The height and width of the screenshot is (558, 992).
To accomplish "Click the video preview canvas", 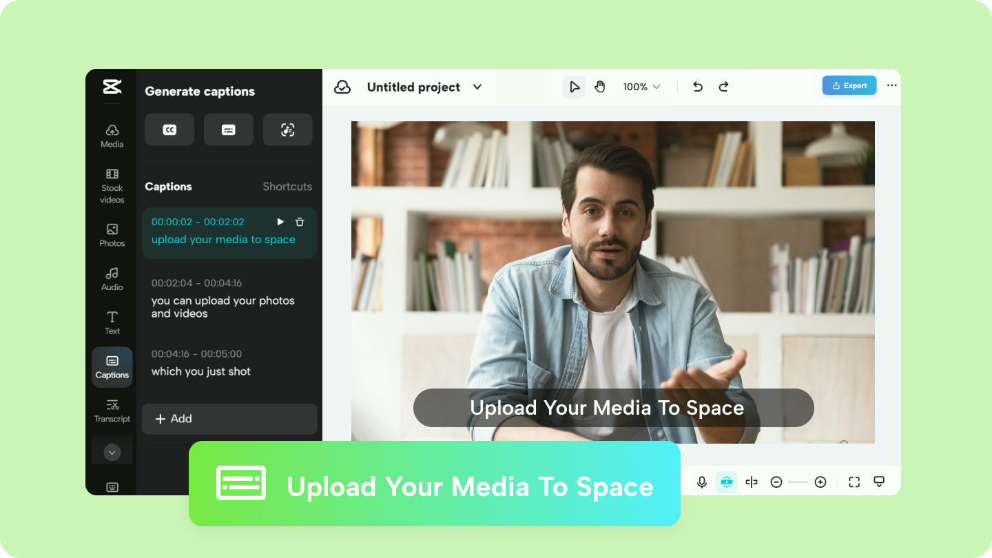I will pos(613,282).
